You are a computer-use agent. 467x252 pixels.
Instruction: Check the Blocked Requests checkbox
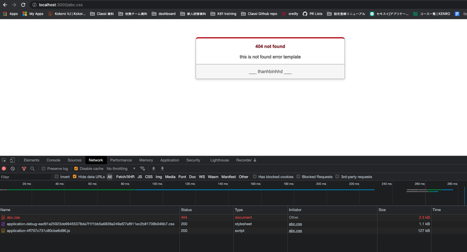pyautogui.click(x=298, y=176)
